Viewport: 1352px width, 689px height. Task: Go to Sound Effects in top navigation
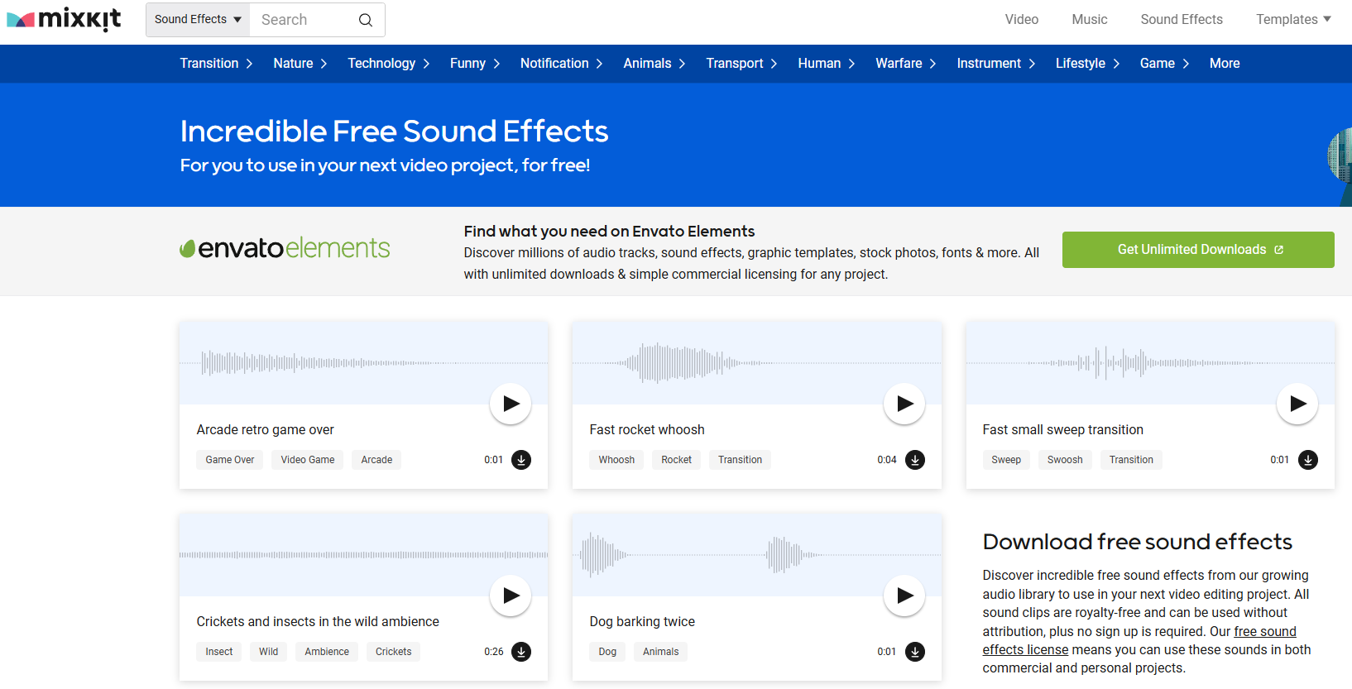pos(1182,19)
